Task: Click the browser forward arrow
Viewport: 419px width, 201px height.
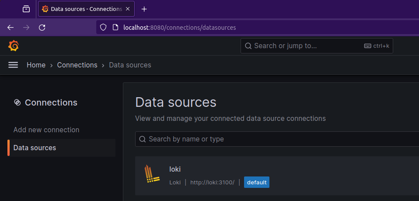Action: pos(26,27)
